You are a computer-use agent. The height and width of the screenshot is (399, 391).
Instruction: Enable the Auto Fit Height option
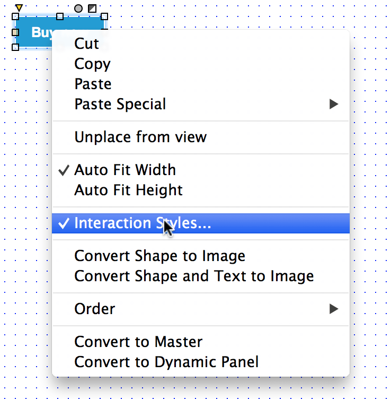point(128,190)
